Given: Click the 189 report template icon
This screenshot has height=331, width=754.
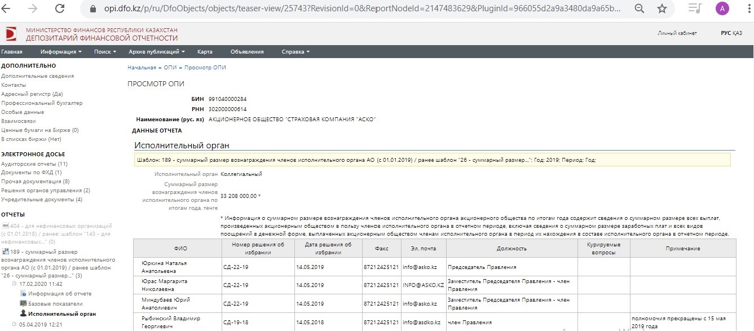Looking at the screenshot, I should point(5,251).
